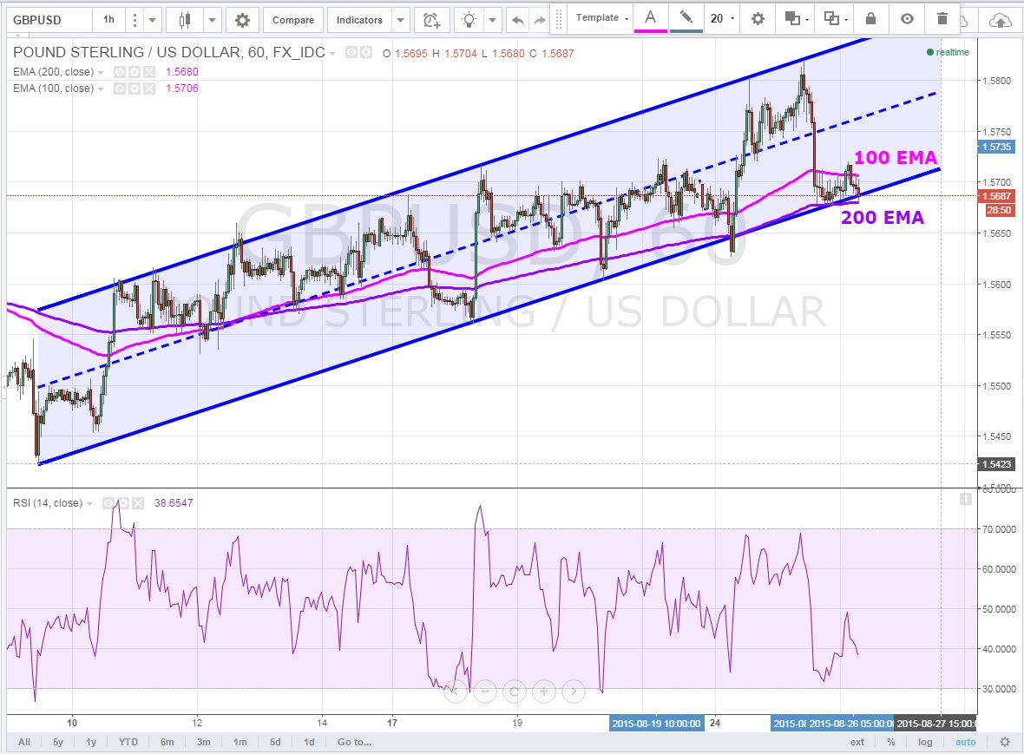Expand the Template dropdown

point(602,18)
